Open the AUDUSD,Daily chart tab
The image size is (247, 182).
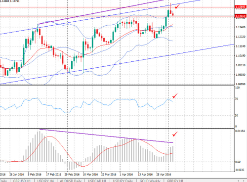[x=71, y=181]
